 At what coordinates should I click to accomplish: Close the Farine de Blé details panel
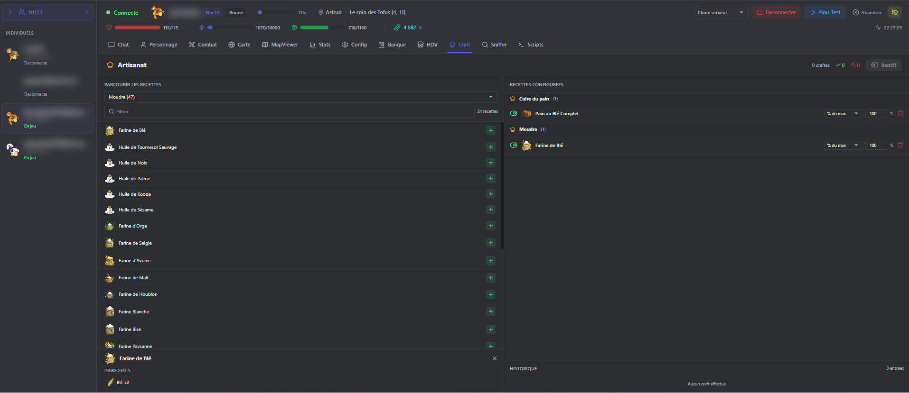click(494, 359)
